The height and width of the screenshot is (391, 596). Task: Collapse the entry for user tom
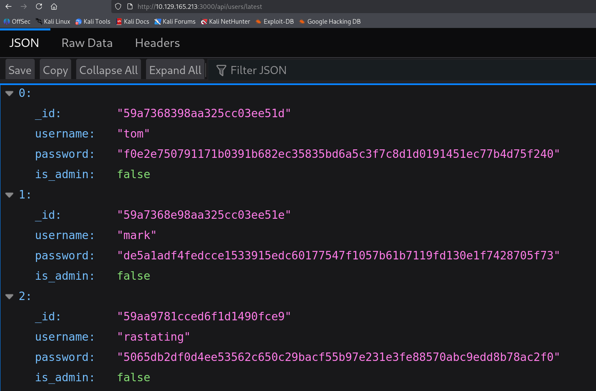click(x=9, y=93)
